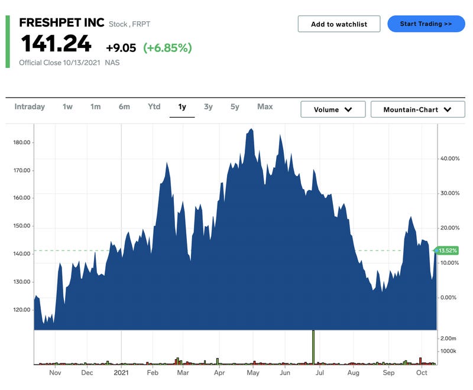Click the 130.00 price axis label
The image size is (473, 390).
[22, 282]
